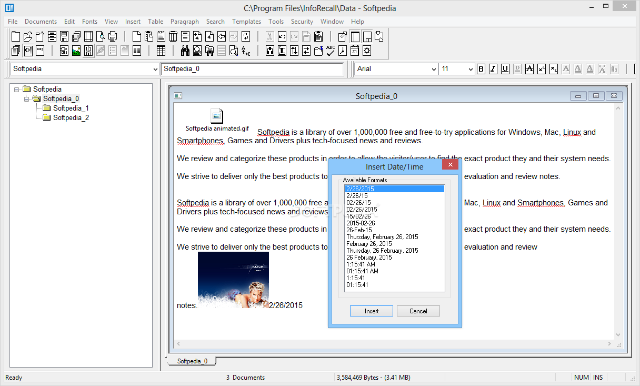Click the embedded image in document
This screenshot has width=640, height=386.
click(x=233, y=280)
